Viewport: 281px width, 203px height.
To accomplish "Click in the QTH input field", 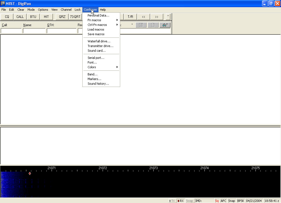I will click(62, 31).
